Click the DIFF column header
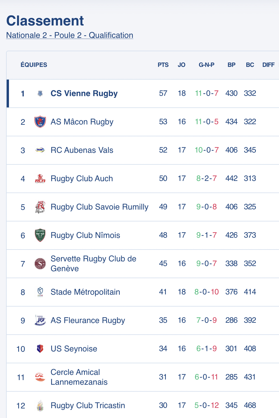The image size is (279, 418). pos(268,65)
